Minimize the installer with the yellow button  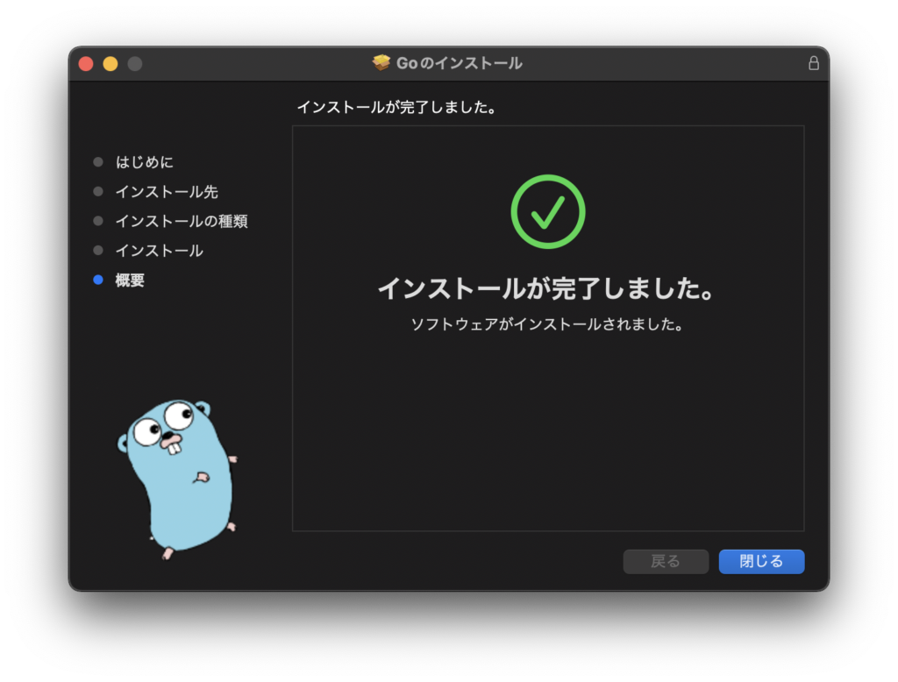point(110,63)
